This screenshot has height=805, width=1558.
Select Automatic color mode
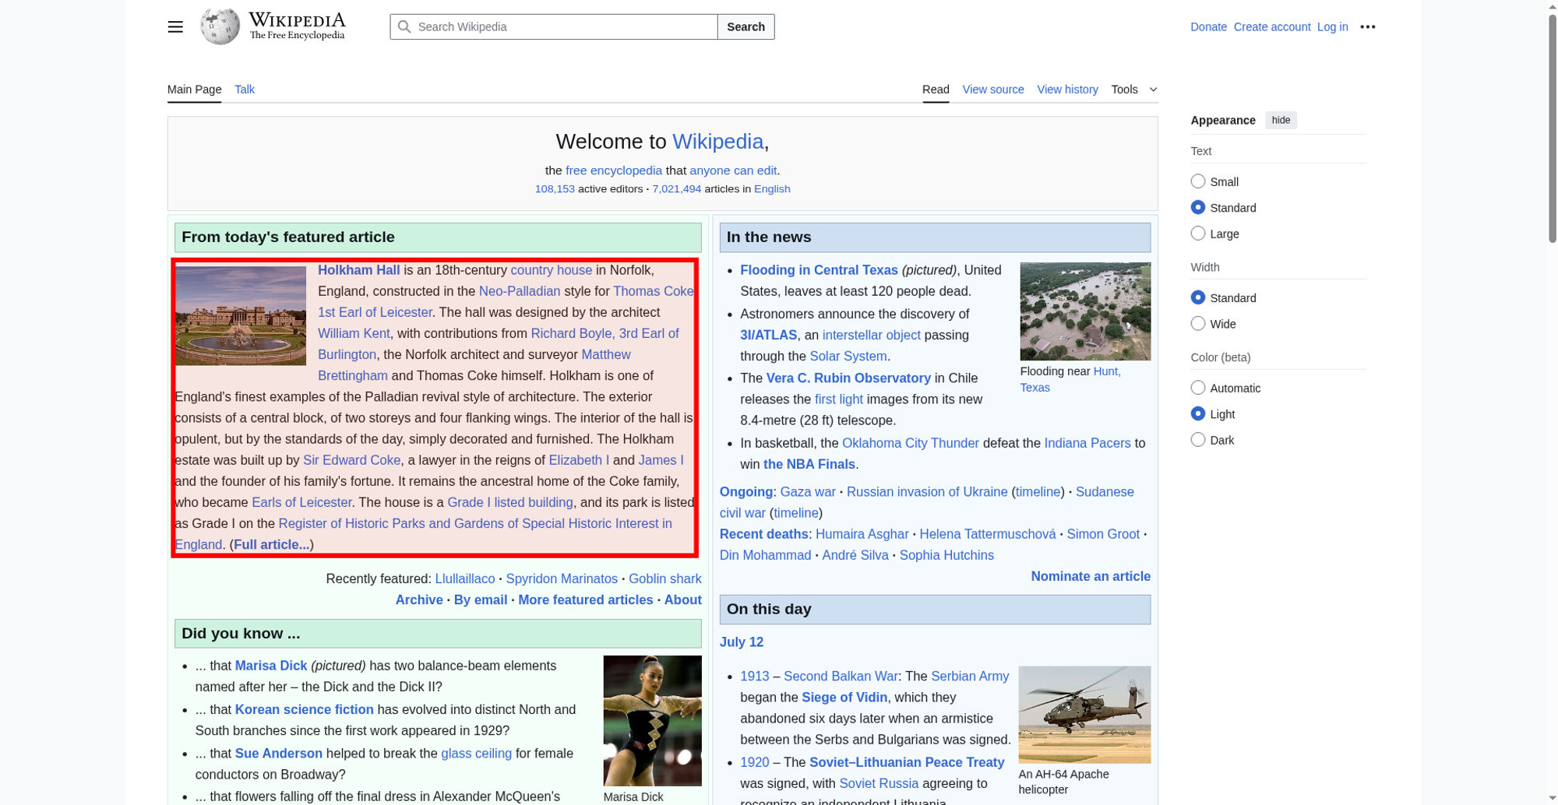tap(1198, 388)
